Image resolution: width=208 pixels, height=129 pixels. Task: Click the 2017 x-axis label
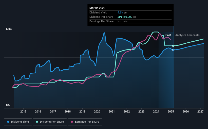53,111
